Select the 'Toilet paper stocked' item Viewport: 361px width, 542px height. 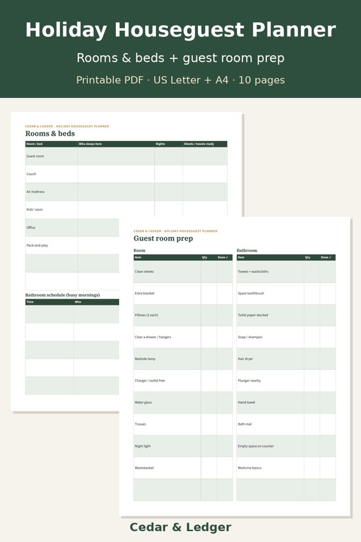(x=253, y=315)
